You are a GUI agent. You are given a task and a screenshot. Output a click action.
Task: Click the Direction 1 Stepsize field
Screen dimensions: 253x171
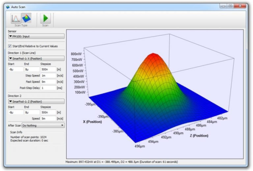[48, 69]
